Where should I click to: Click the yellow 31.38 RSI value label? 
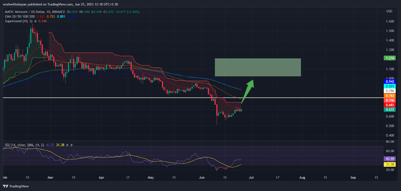[x=390, y=164]
